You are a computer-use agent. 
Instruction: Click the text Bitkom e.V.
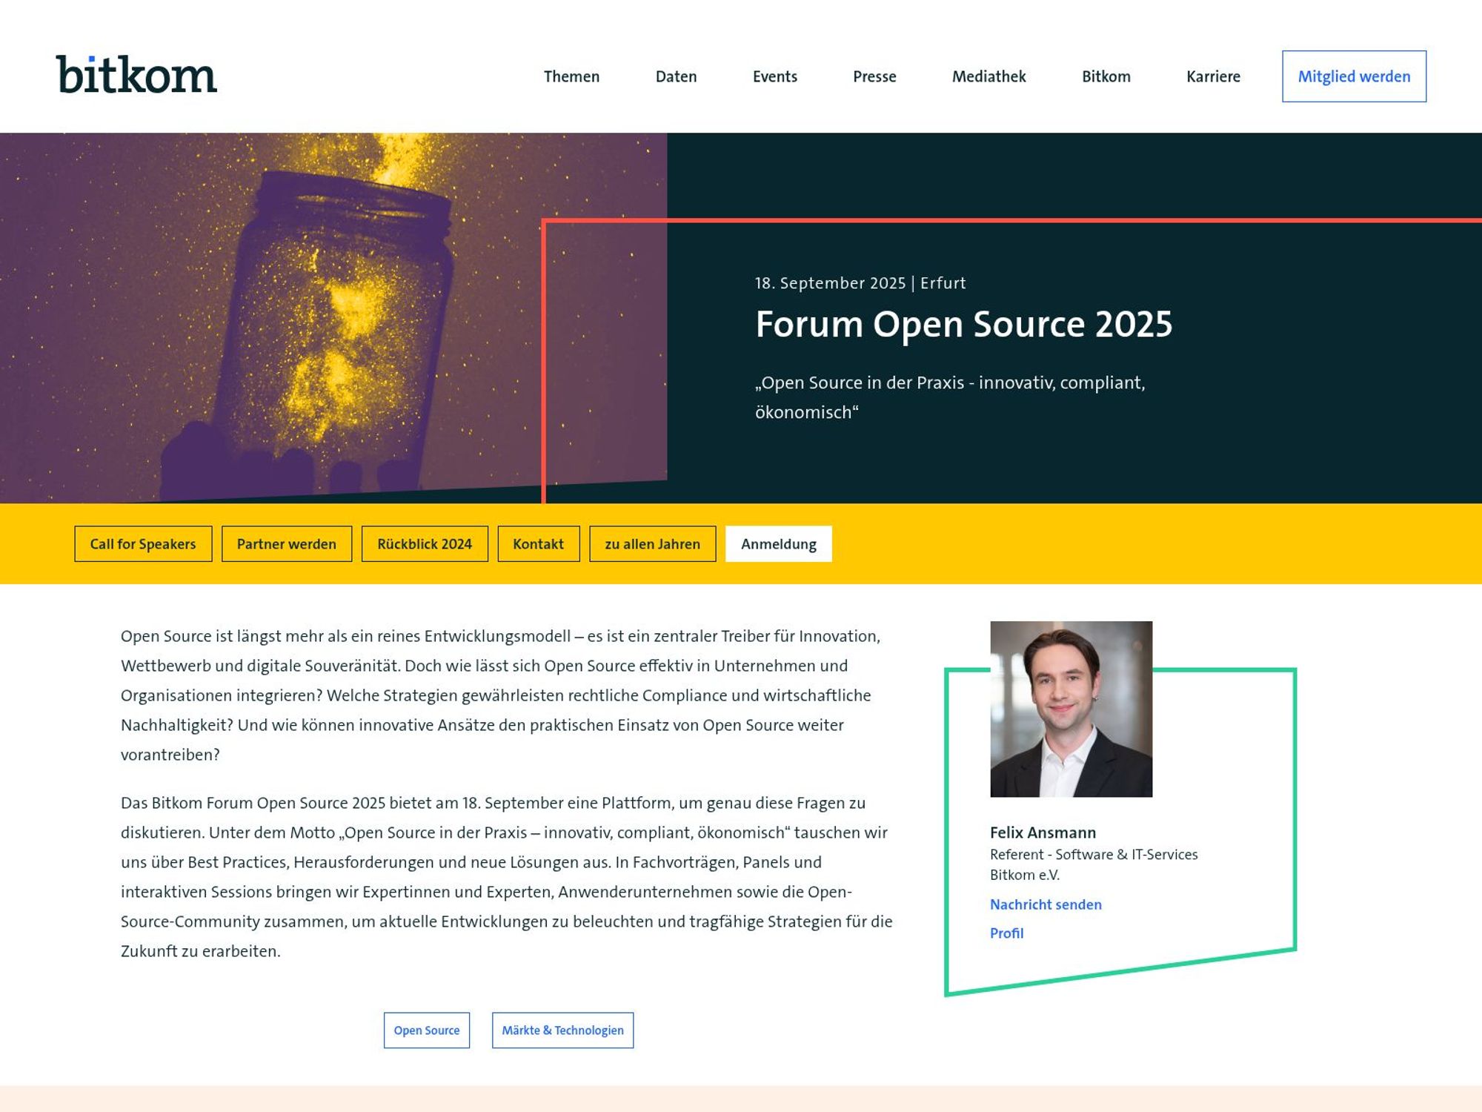(x=1025, y=875)
